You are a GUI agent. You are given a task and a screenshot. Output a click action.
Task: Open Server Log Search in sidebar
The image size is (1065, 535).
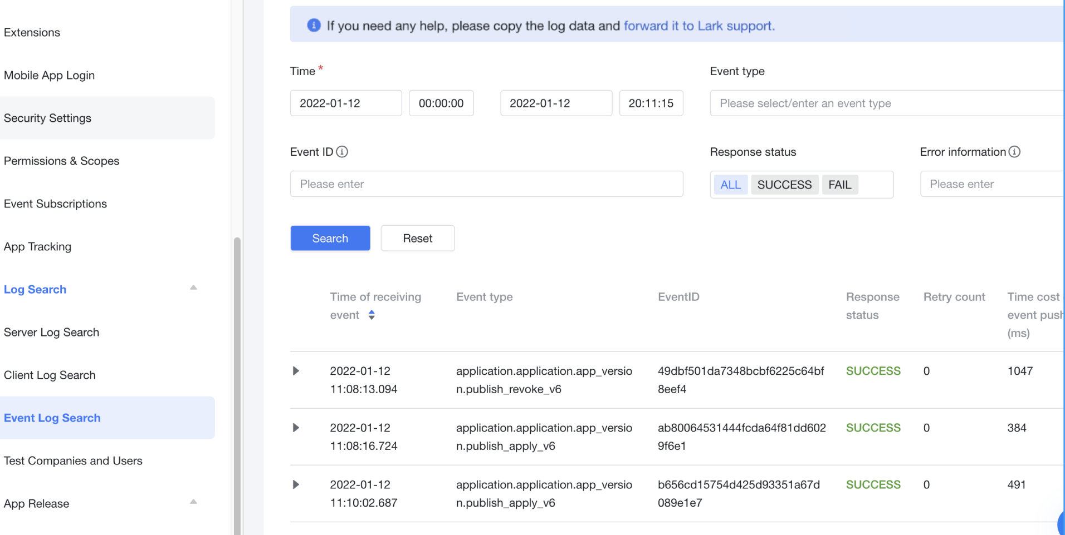coord(51,333)
